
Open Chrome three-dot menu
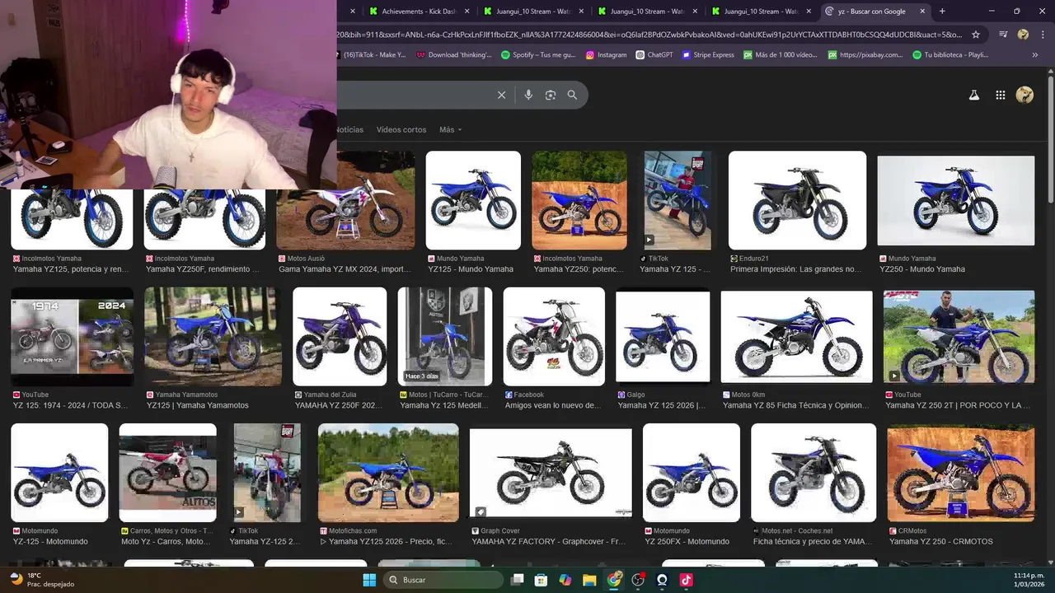coord(1043,35)
